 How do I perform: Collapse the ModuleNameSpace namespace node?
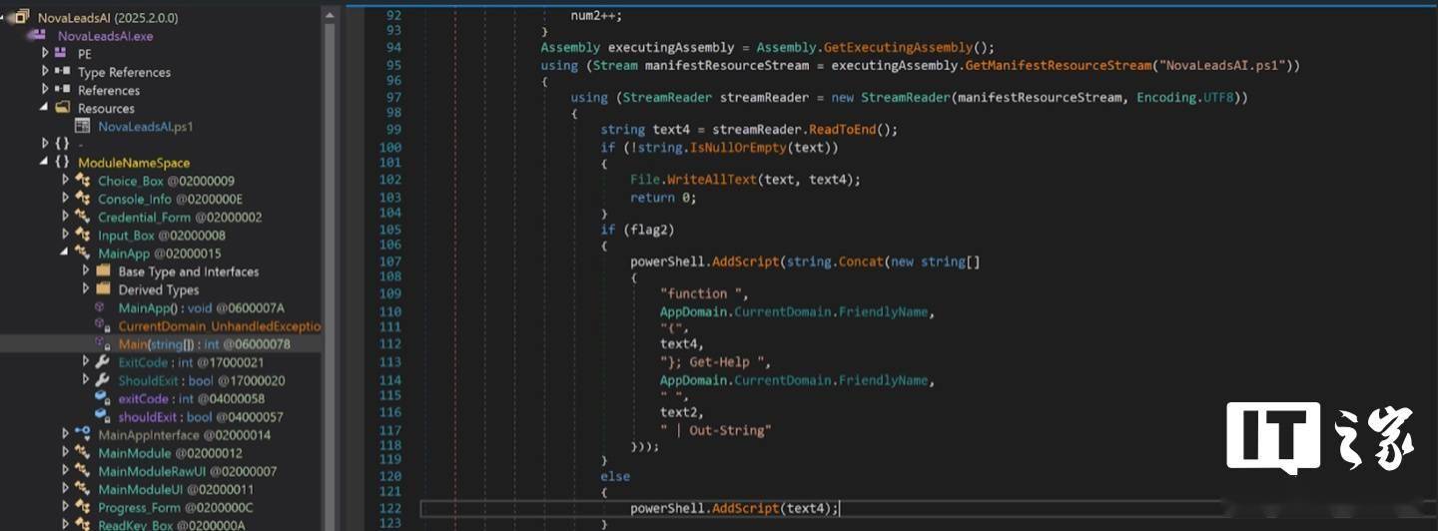coord(45,162)
